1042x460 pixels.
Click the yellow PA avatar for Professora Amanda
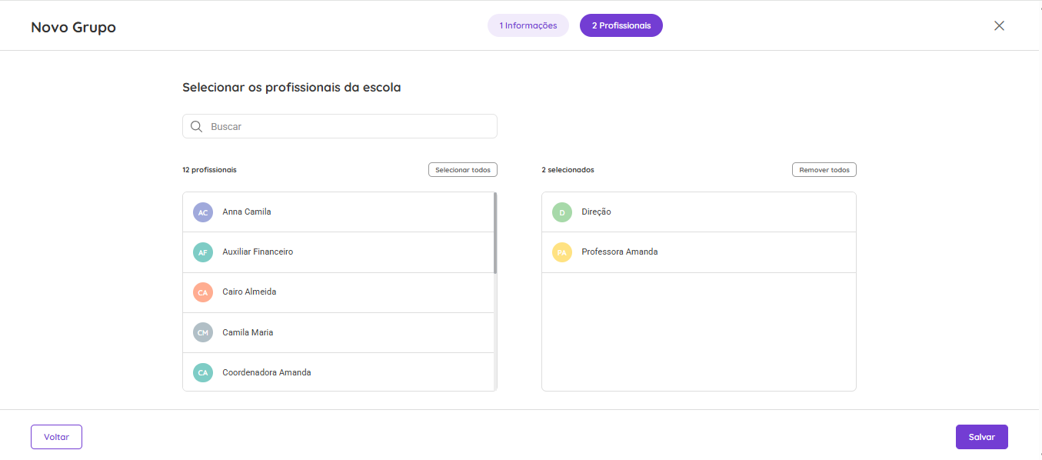562,252
